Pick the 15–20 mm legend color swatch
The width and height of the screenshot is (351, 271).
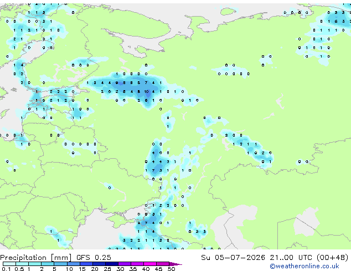coord(86,264)
